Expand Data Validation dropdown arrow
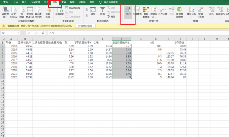Image resolution: width=229 pixels, height=137 pixels. 155,17
